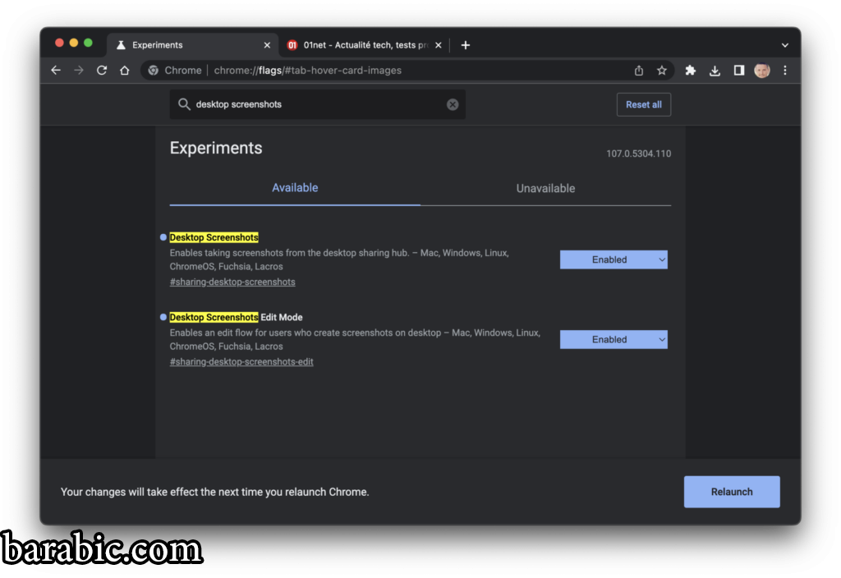Open Chrome three-dot menu
841x578 pixels.
[x=785, y=71]
